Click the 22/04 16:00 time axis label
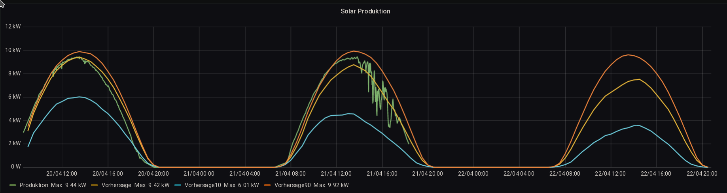Screen dimensions: 727x193 [656, 174]
